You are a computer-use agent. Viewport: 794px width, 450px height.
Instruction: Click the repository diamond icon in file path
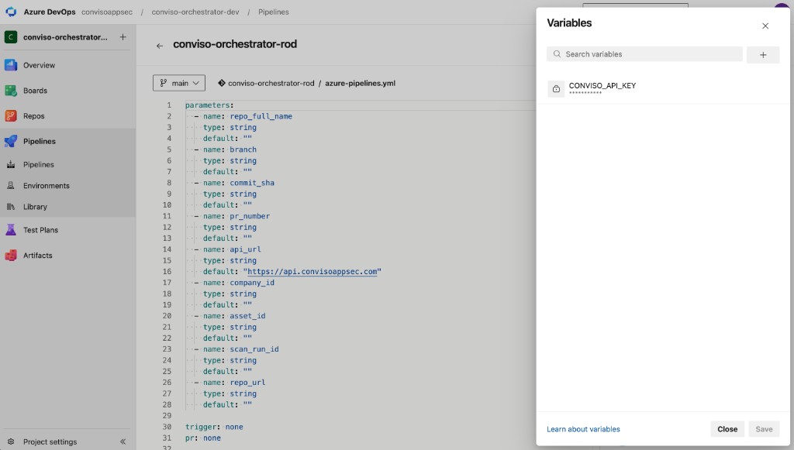tap(221, 83)
